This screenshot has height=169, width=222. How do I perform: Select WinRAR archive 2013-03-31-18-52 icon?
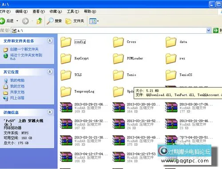(119, 124)
